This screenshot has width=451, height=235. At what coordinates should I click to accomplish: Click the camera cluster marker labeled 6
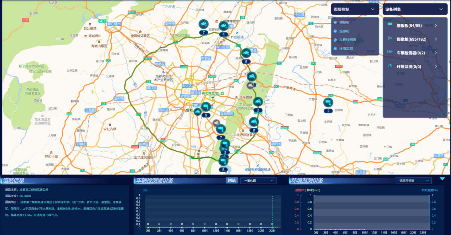click(x=246, y=53)
